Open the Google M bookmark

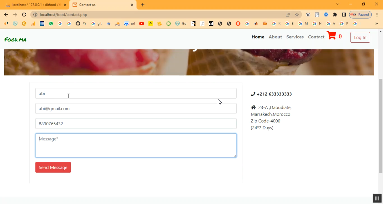coord(303,24)
